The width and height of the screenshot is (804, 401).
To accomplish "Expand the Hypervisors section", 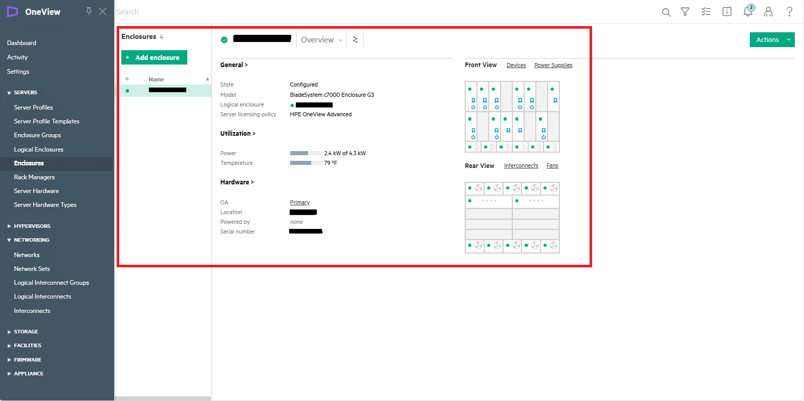I will tap(32, 226).
